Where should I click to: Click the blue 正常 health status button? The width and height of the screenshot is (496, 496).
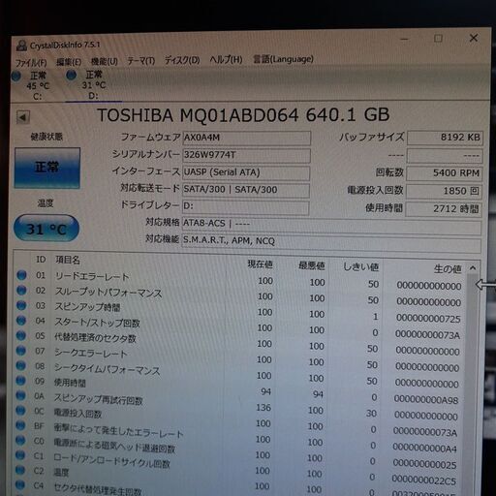(47, 168)
